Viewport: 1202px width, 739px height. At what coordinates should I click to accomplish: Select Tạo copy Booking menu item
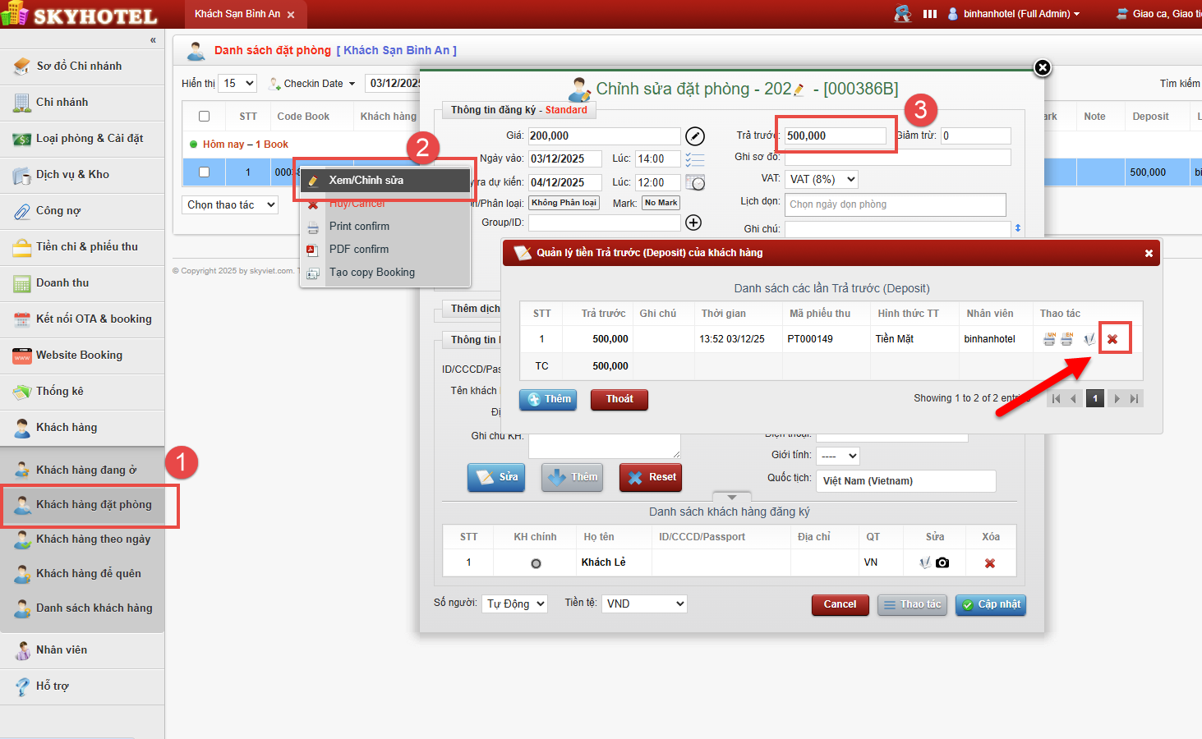[371, 273]
